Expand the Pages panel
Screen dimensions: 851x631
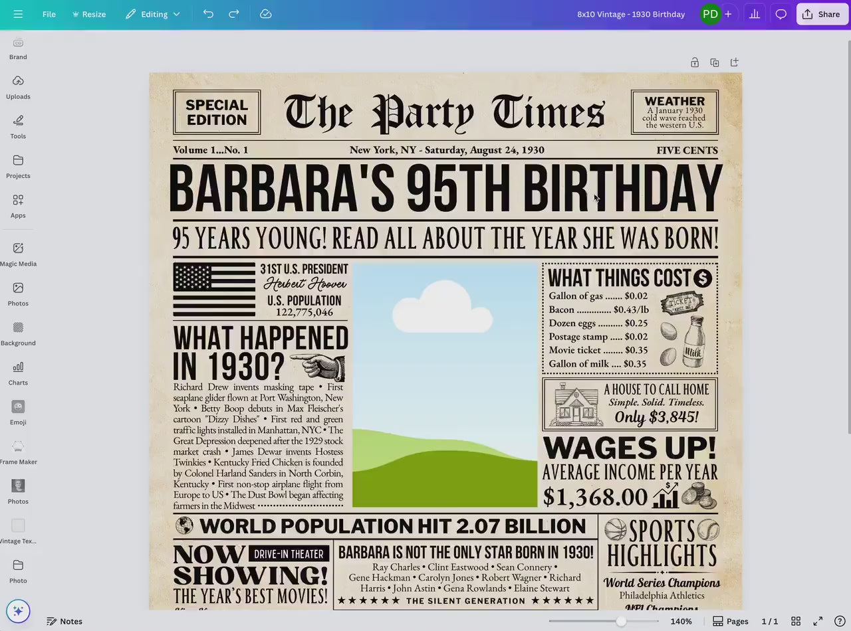[x=730, y=621]
